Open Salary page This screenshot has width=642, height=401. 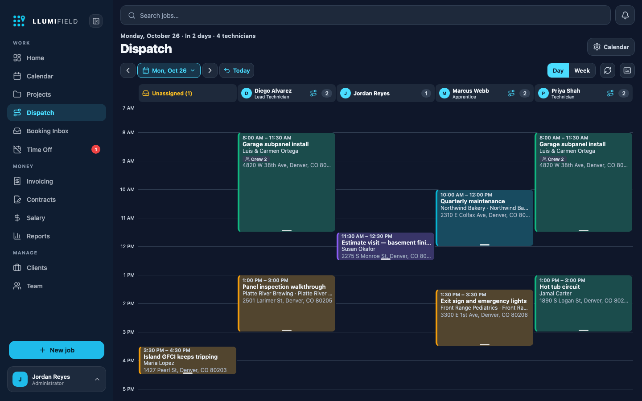57,218
